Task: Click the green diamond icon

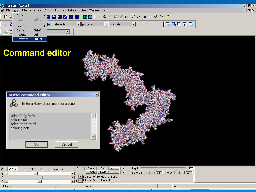Action: [6, 32]
